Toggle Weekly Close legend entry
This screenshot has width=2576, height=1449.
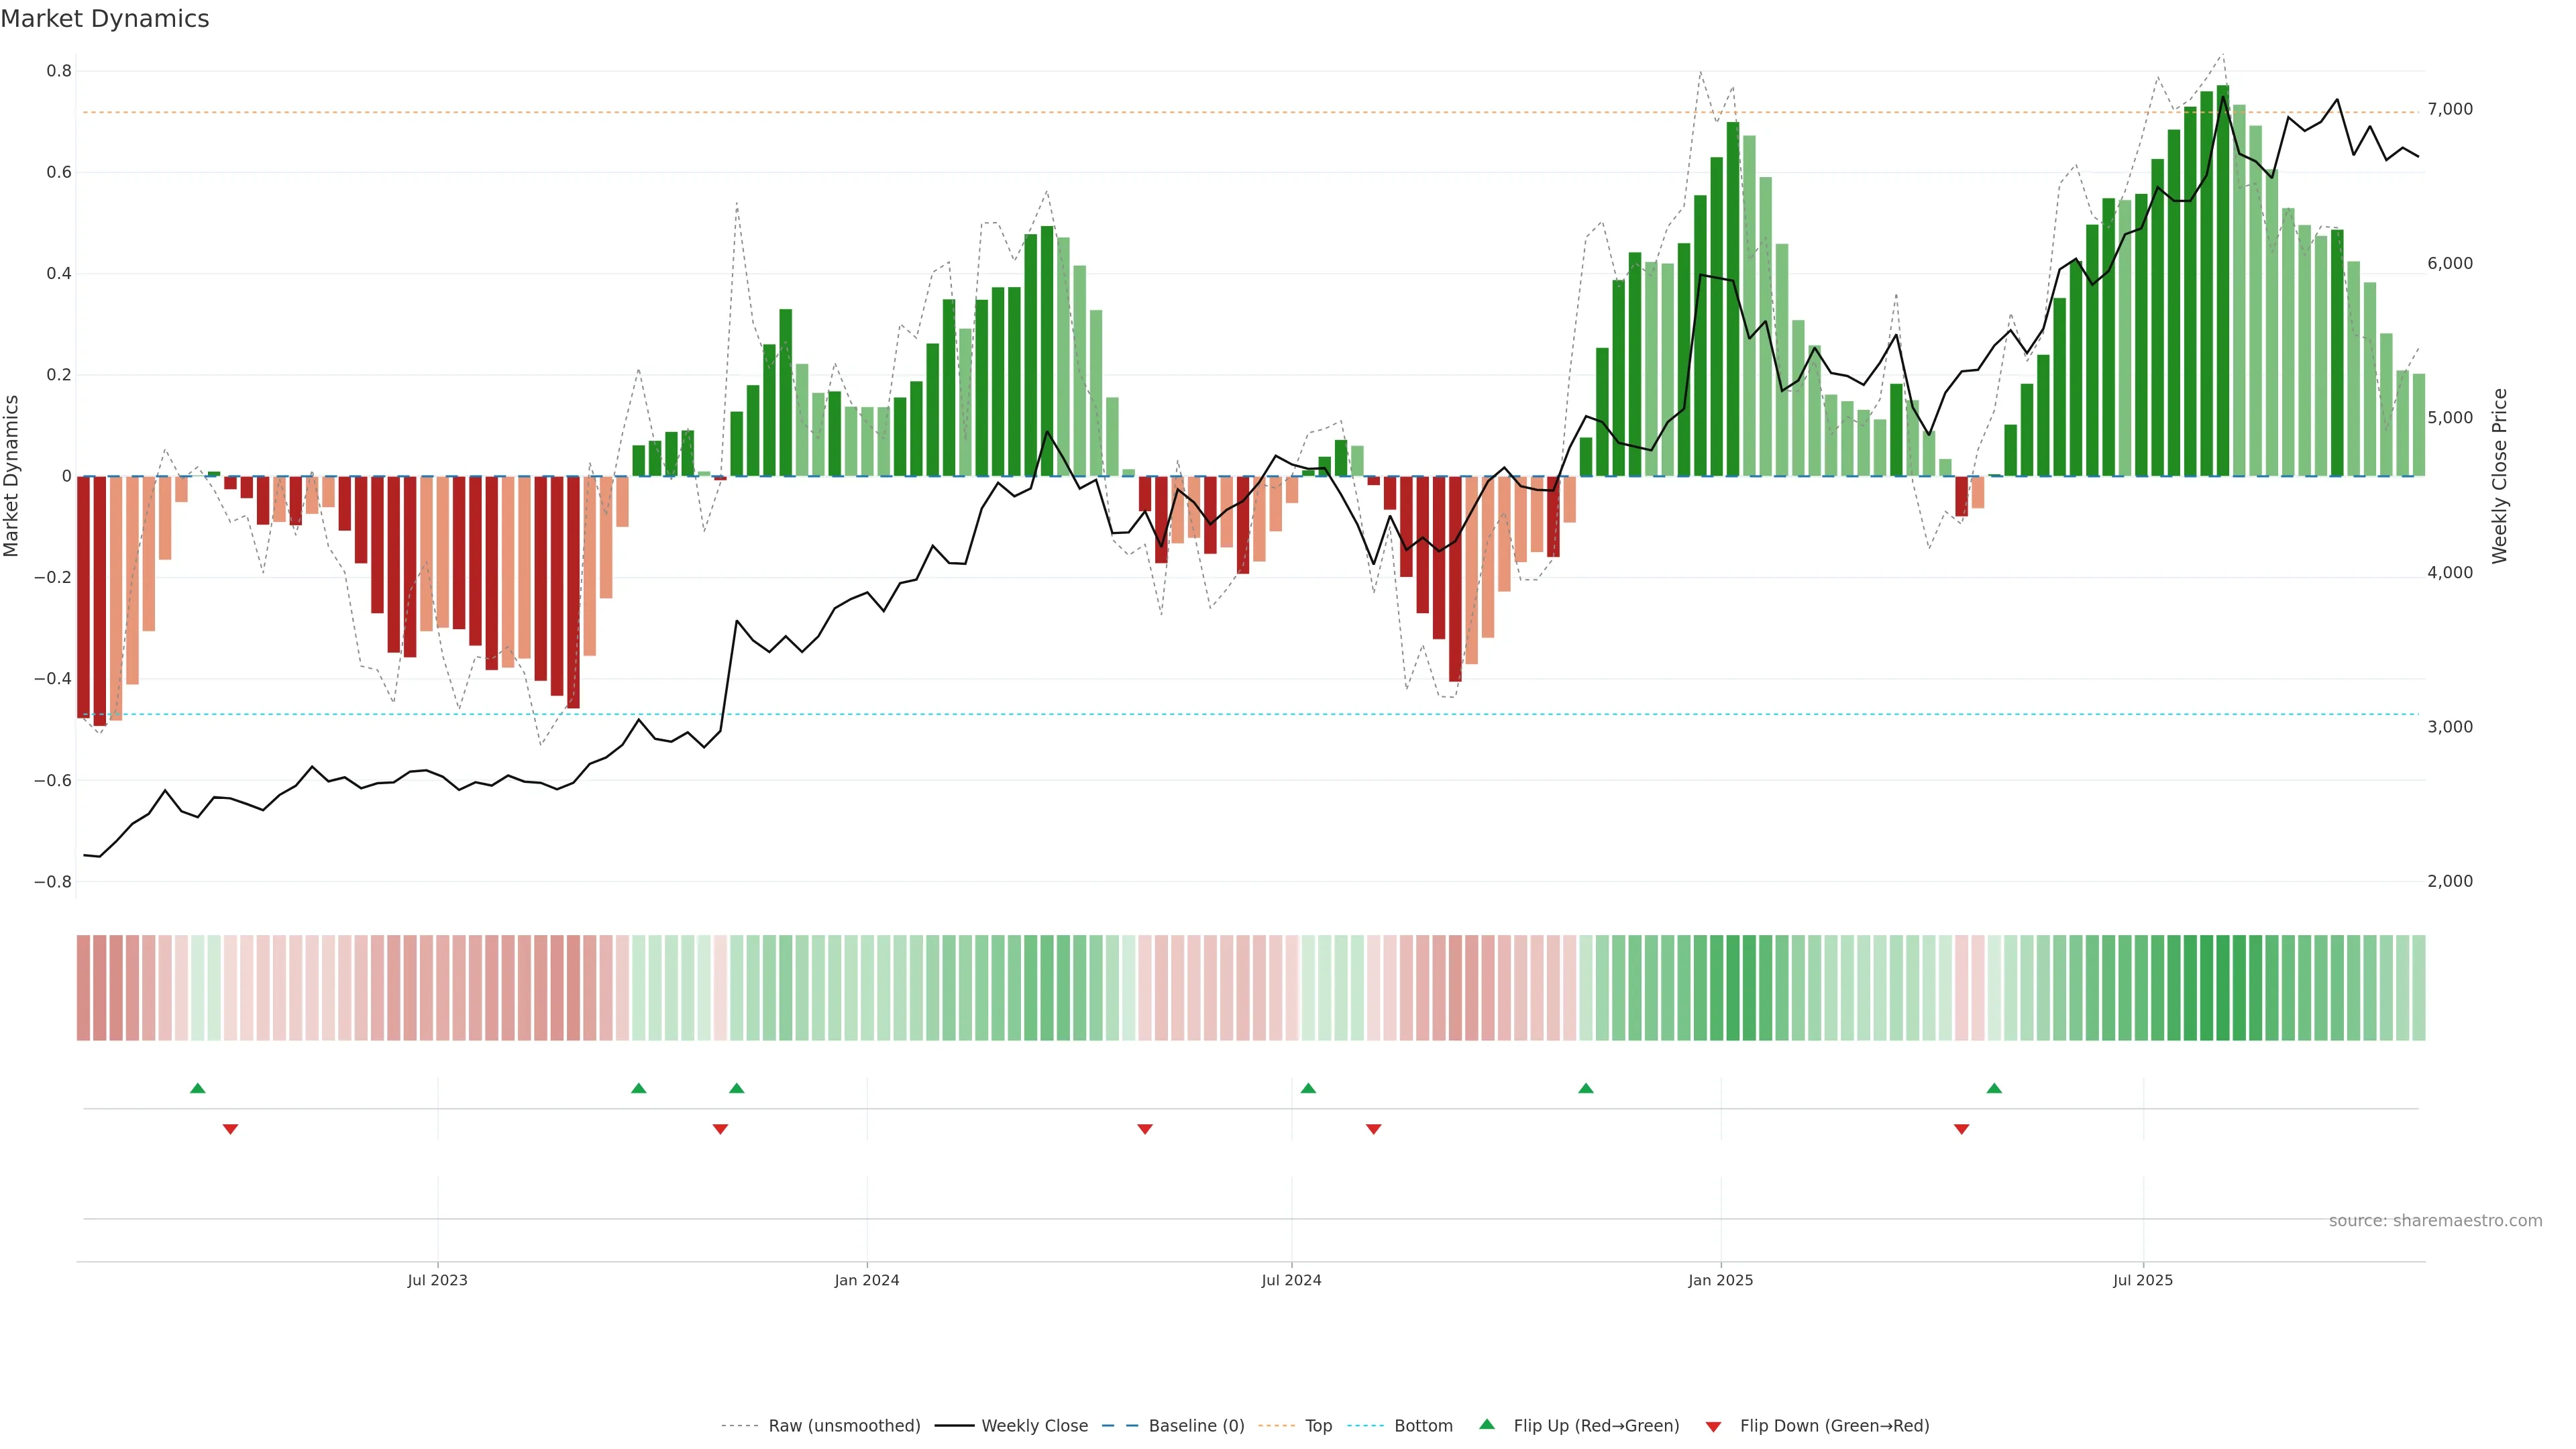pyautogui.click(x=1034, y=1426)
